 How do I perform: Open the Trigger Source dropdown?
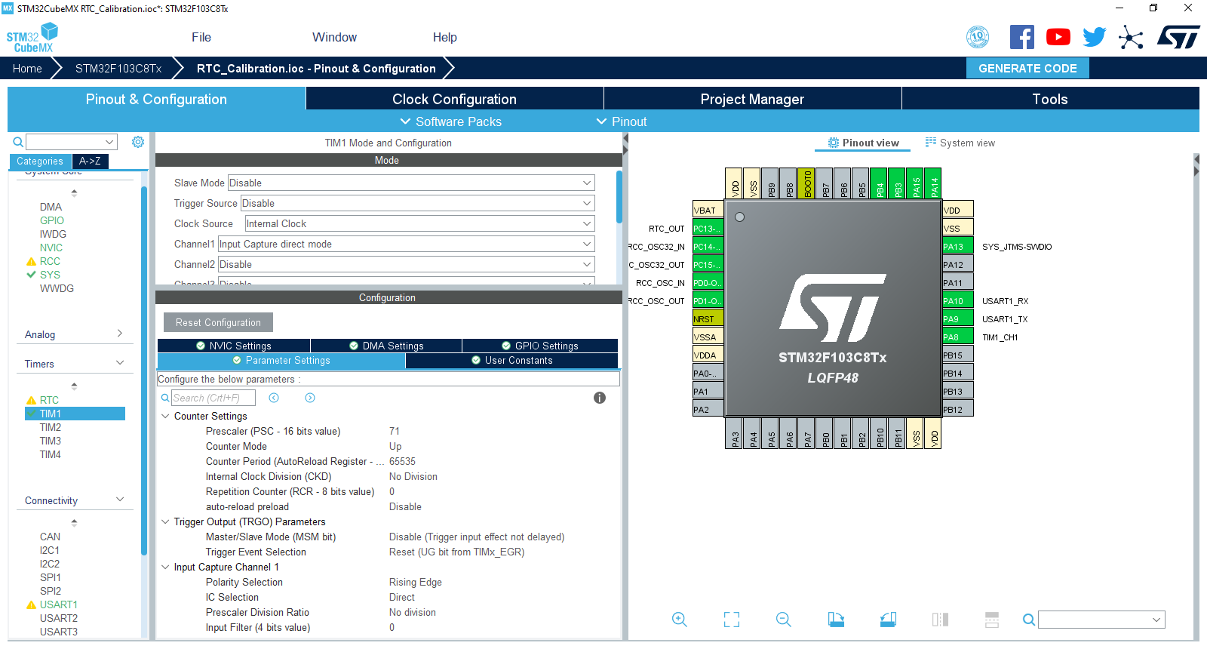(x=418, y=203)
